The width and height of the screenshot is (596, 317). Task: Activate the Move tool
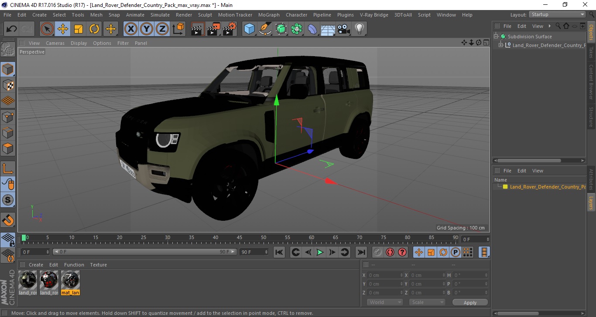[63, 29]
